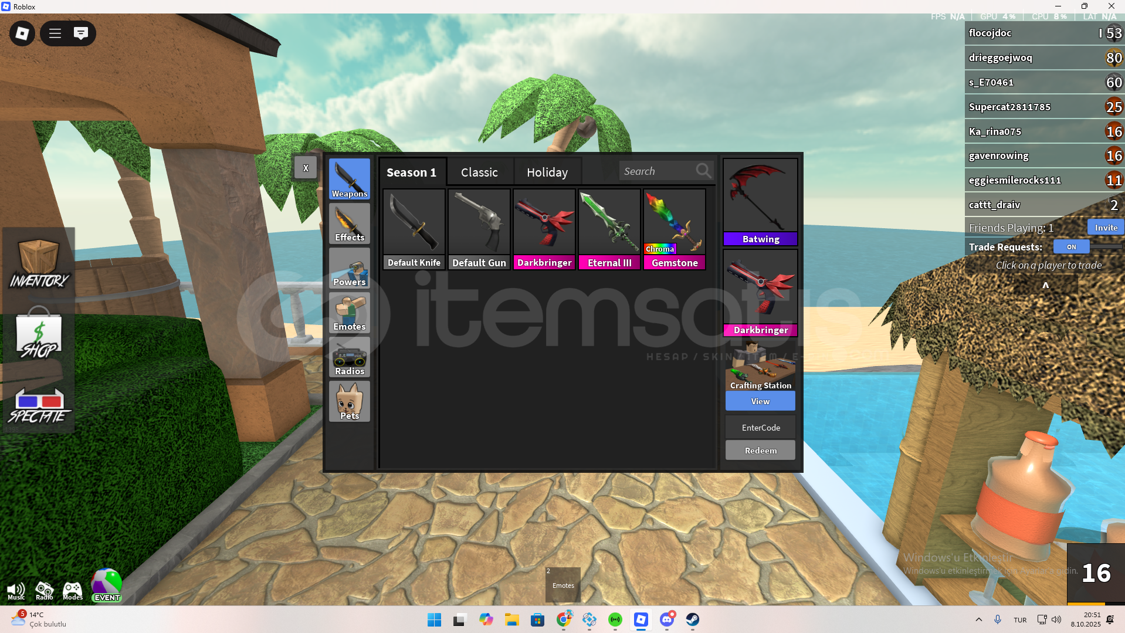Switch to the Classic tab

[x=480, y=172]
